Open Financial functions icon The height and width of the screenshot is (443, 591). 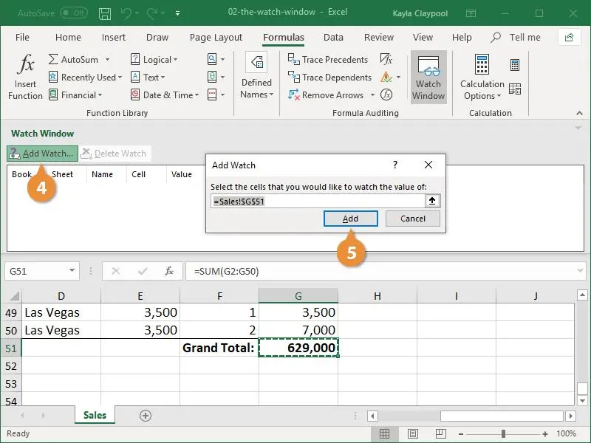coord(53,95)
